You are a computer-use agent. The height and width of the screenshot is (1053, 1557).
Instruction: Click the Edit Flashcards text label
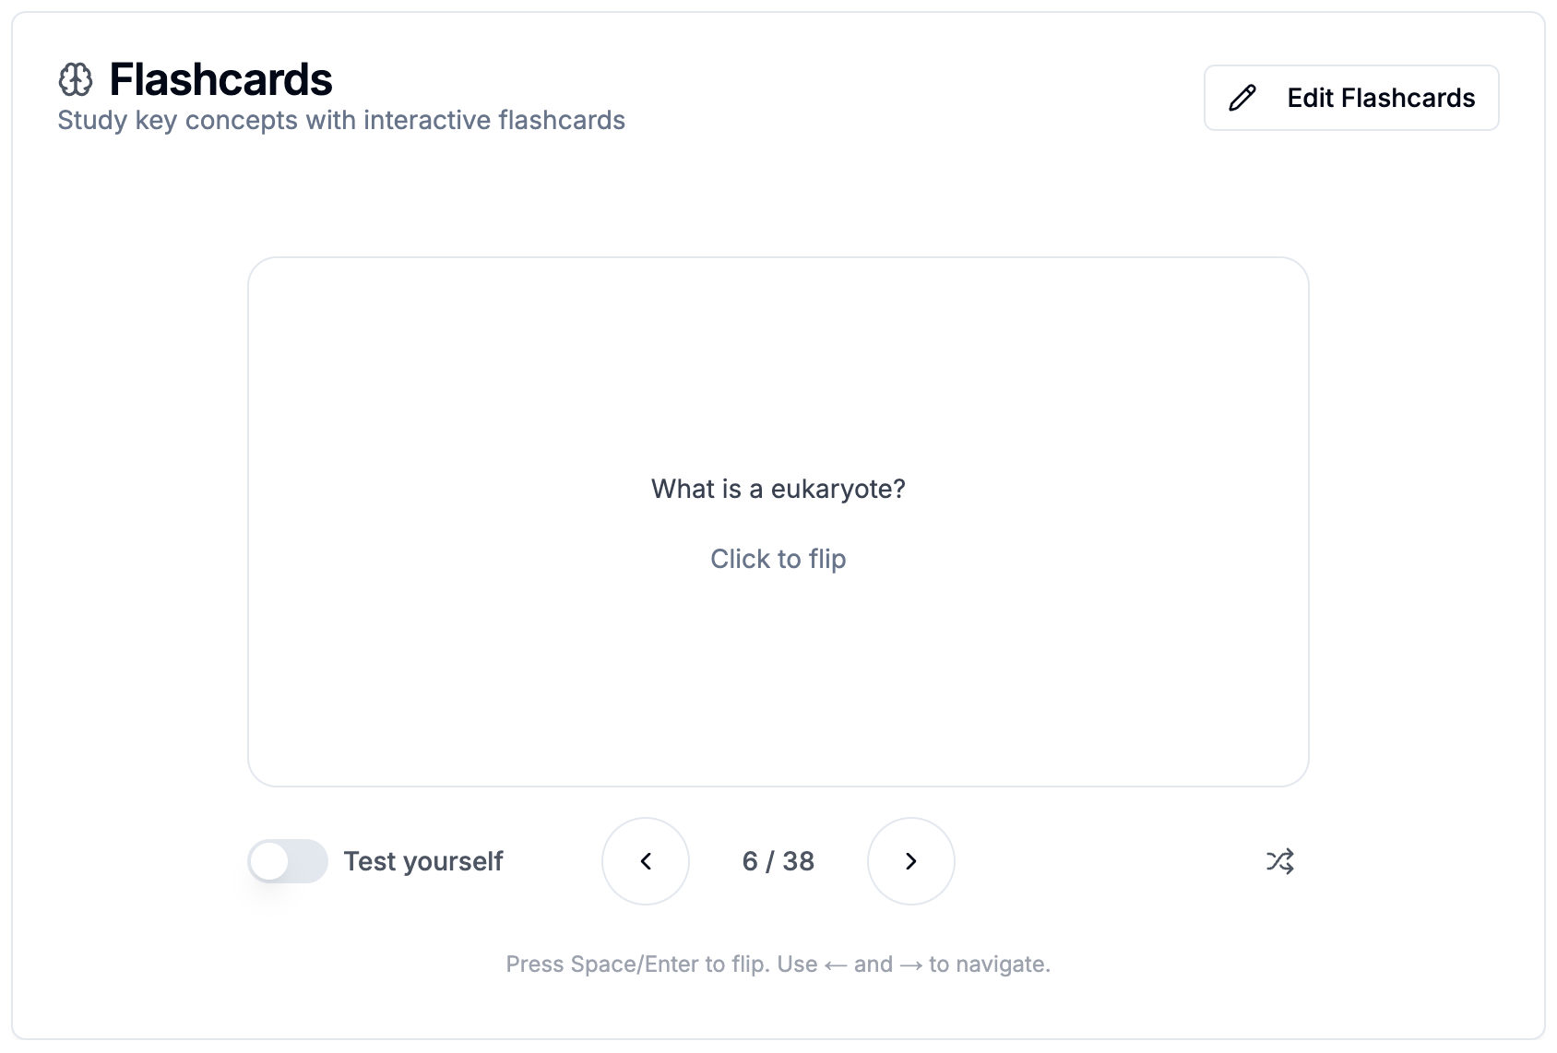1381,98
